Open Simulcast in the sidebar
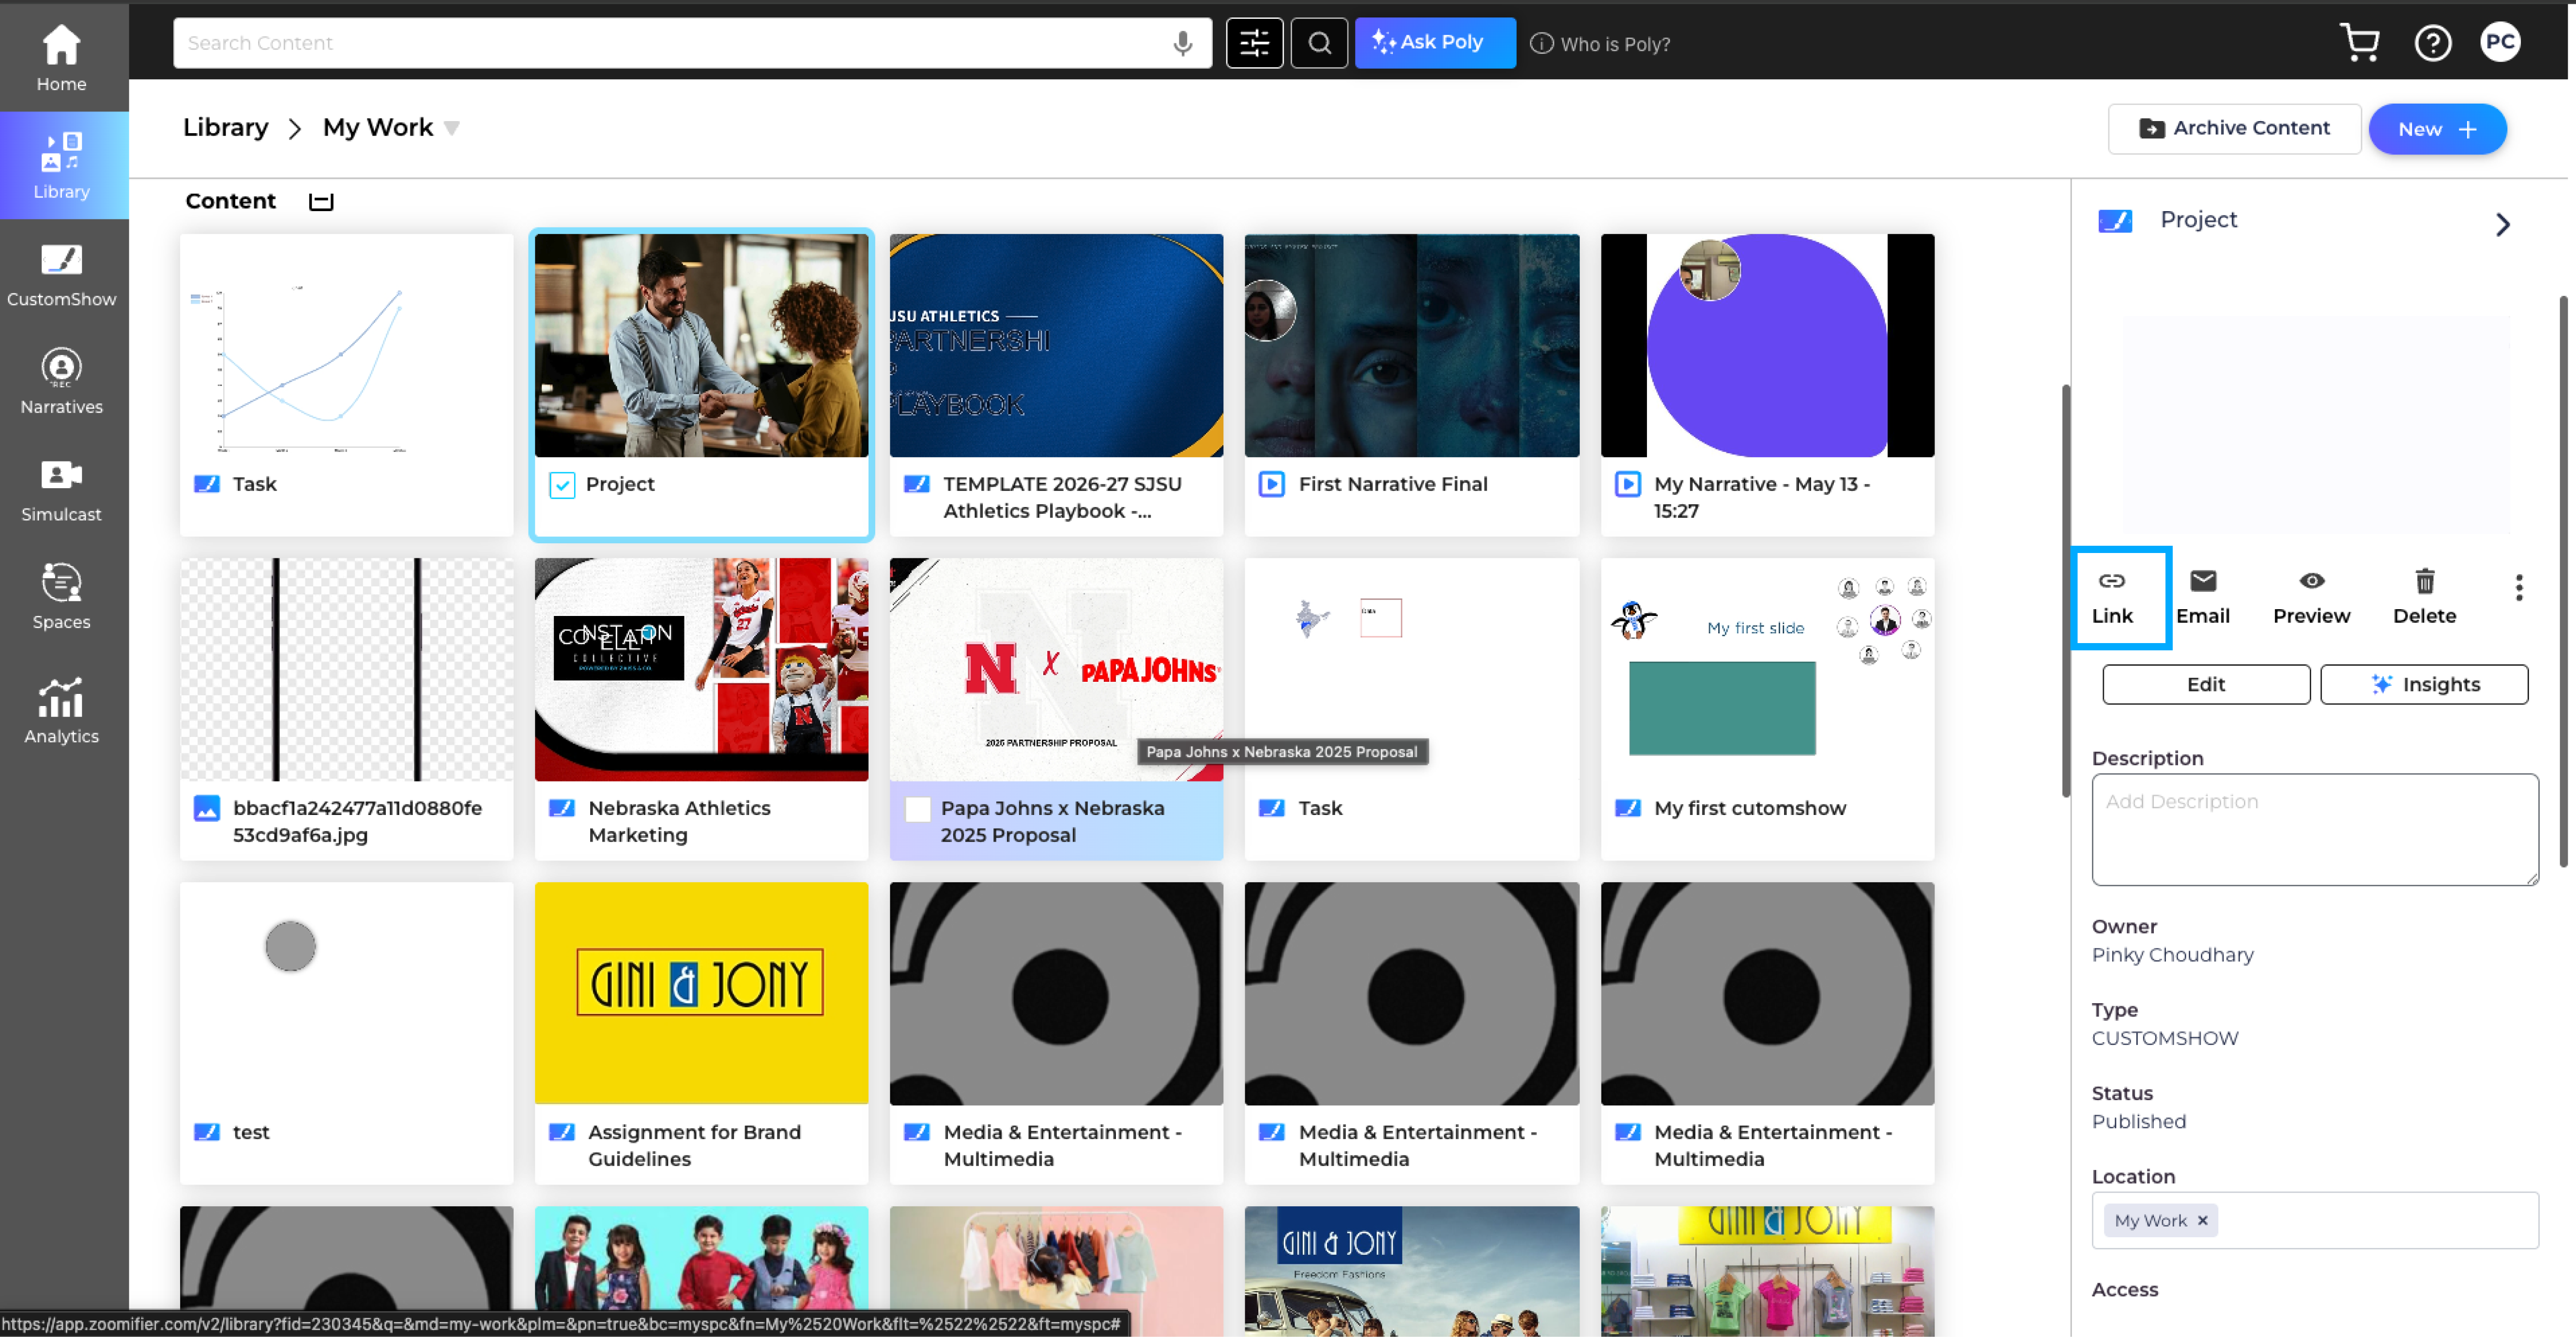This screenshot has width=2576, height=1337. click(x=61, y=489)
